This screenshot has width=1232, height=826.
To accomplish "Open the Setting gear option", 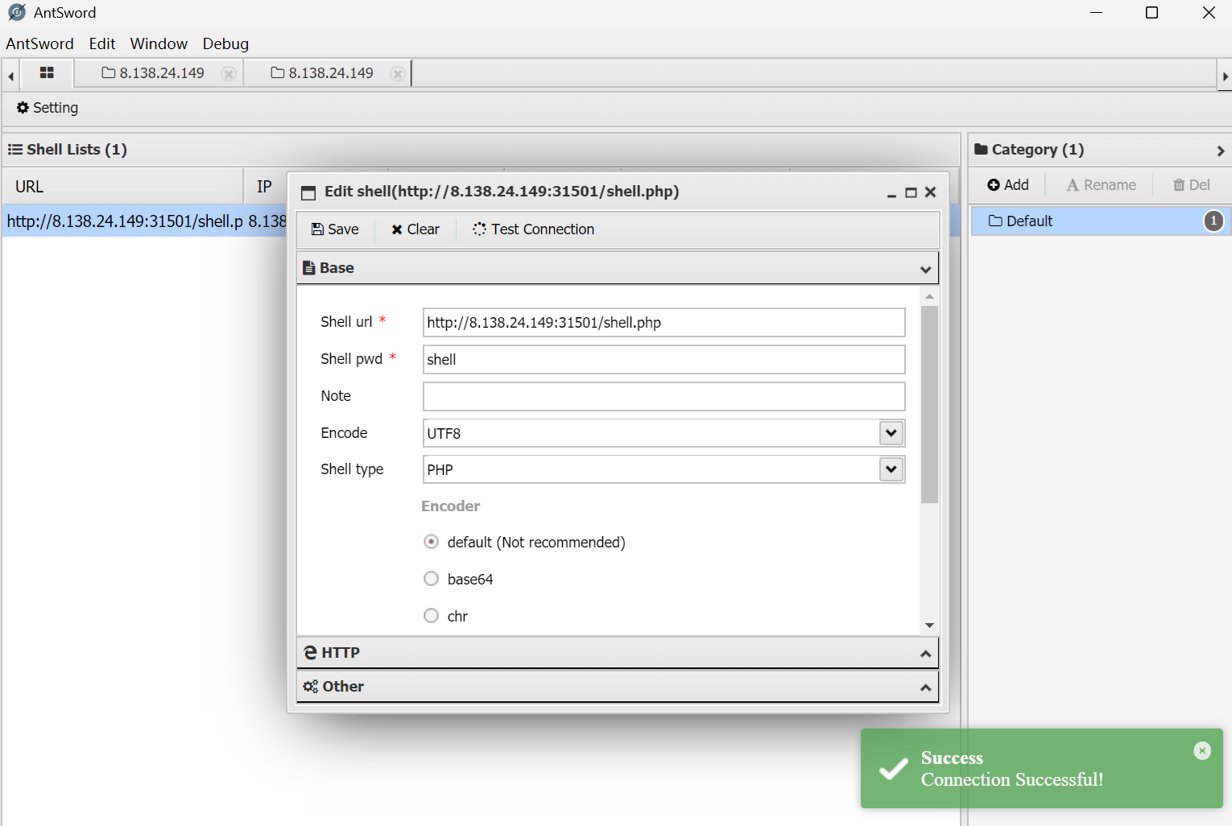I will pyautogui.click(x=48, y=108).
